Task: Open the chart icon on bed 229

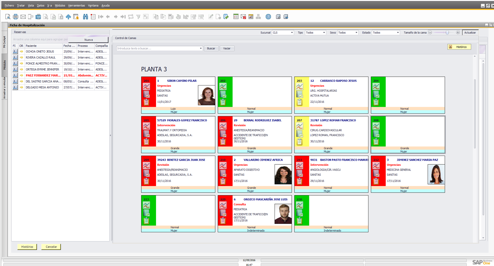Action: pyautogui.click(x=223, y=204)
